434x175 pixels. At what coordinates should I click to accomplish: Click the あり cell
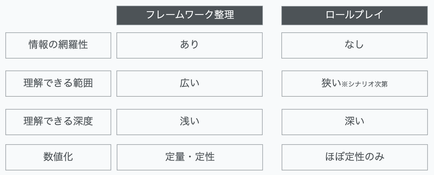pyautogui.click(x=190, y=45)
